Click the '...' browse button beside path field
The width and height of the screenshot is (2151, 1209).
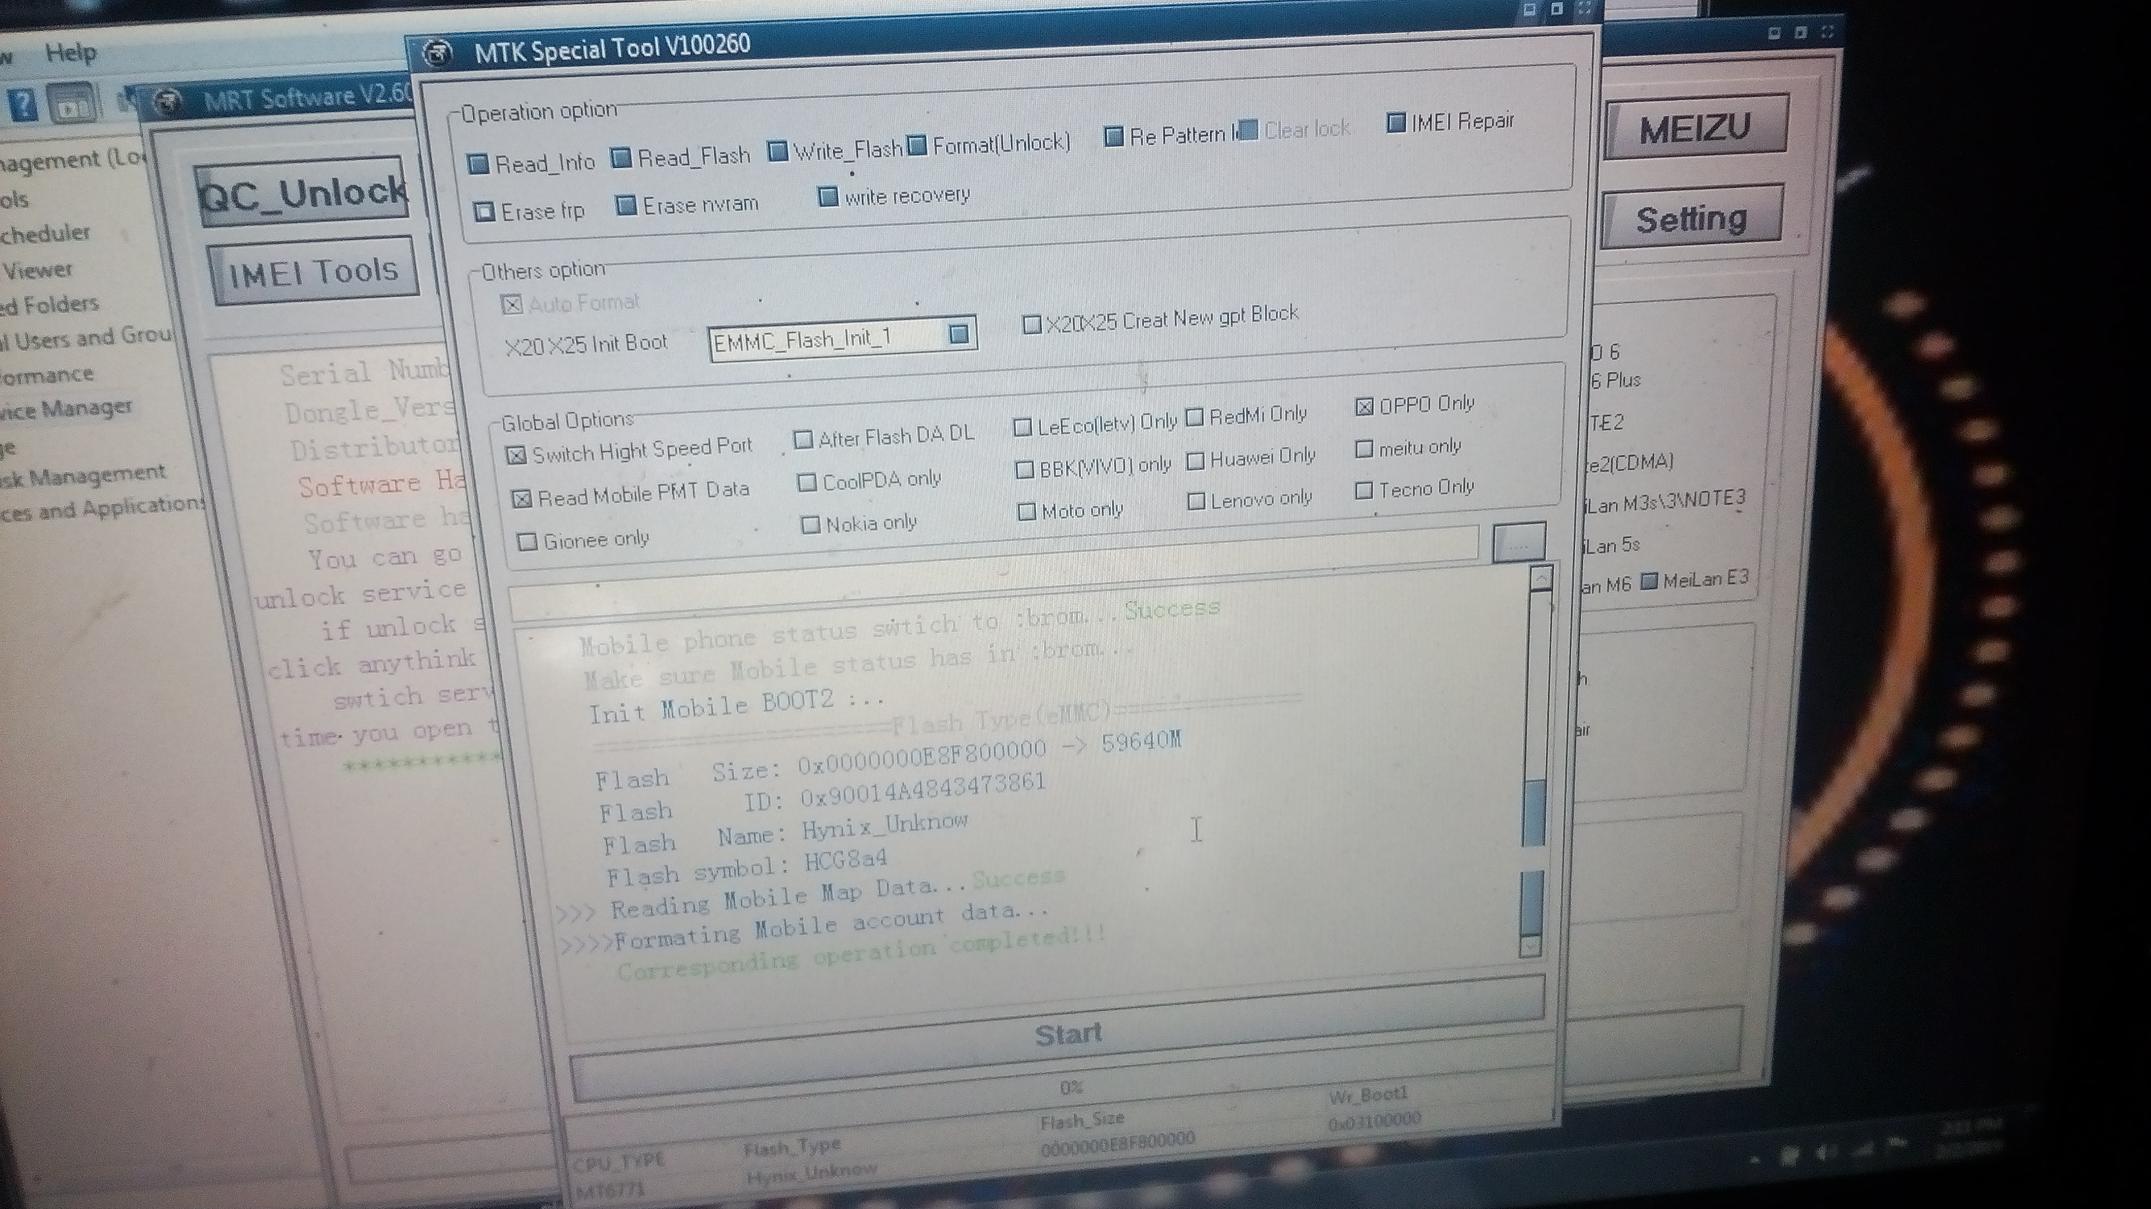coord(1518,543)
